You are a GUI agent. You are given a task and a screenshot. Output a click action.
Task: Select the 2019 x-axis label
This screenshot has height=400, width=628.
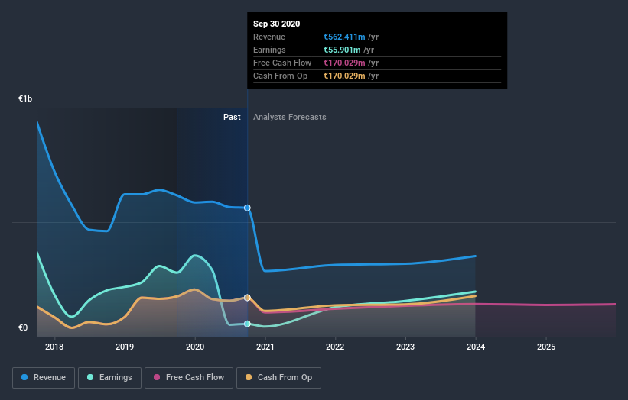coord(125,347)
